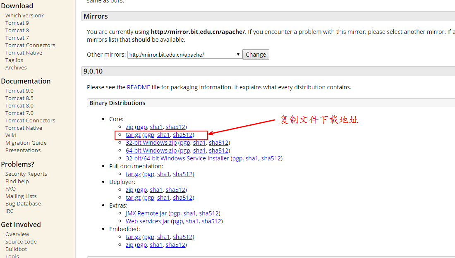The width and height of the screenshot is (455, 258).
Task: Click the Change mirror button
Action: 256,55
